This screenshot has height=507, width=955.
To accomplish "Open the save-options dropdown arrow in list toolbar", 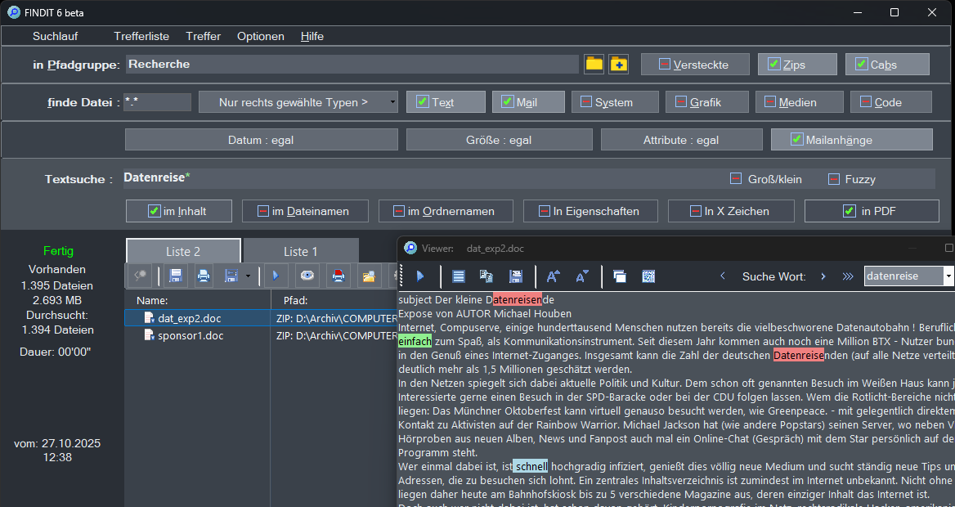I will coord(248,276).
